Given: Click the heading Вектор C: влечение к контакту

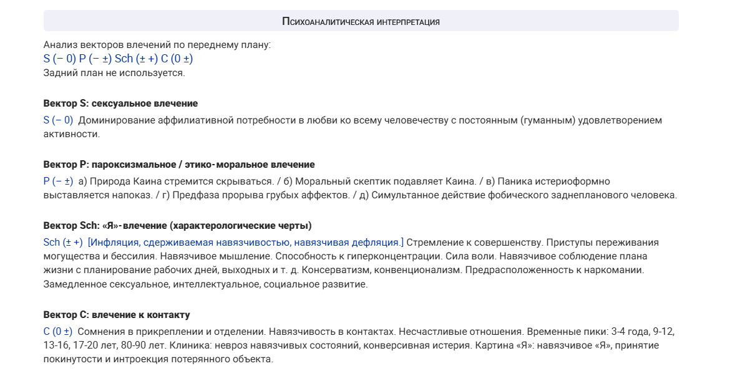Looking at the screenshot, I should point(117,315).
